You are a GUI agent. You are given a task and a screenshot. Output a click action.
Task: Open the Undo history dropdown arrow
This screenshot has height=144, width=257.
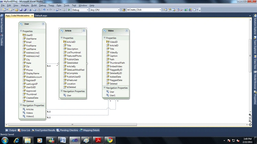click(47, 10)
